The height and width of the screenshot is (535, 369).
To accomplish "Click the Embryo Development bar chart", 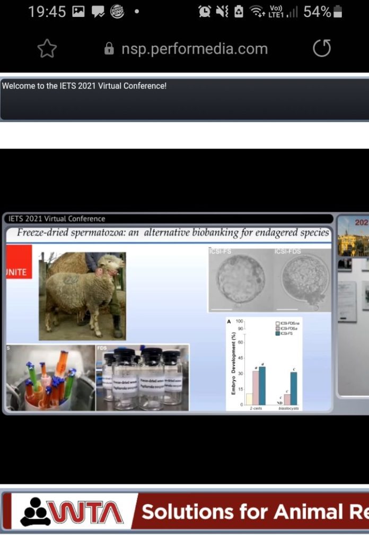I will tap(264, 364).
